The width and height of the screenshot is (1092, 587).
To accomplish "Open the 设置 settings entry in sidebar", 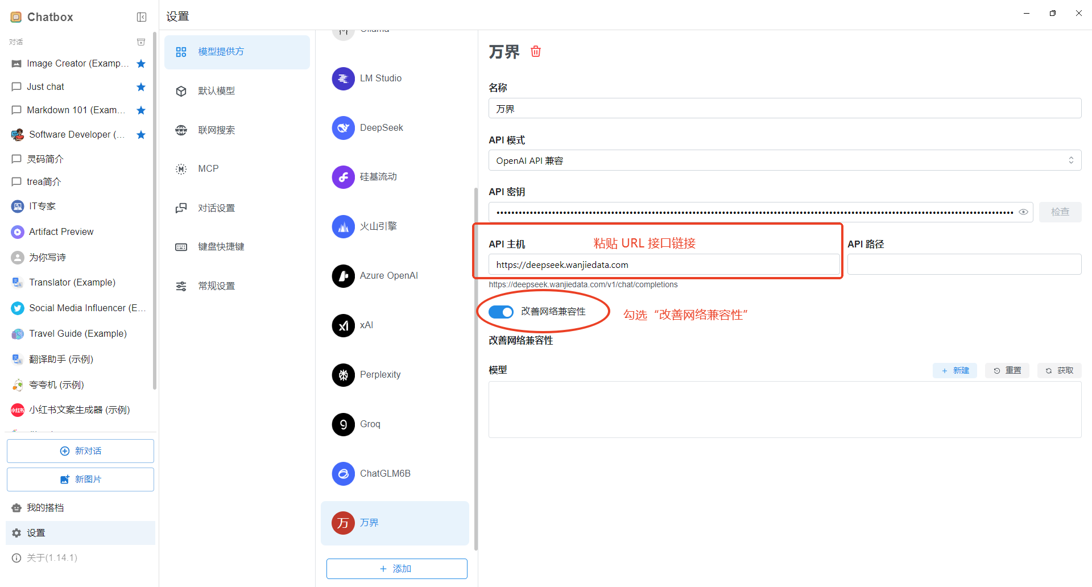I will click(80, 533).
